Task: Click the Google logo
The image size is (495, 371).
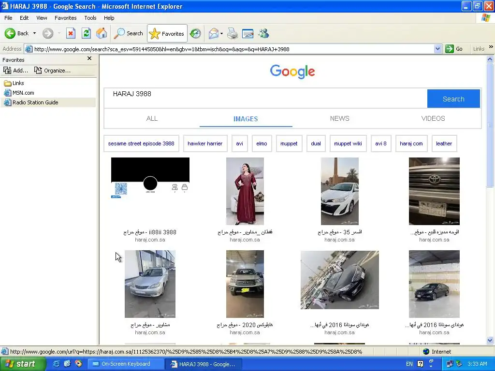Action: click(x=292, y=71)
